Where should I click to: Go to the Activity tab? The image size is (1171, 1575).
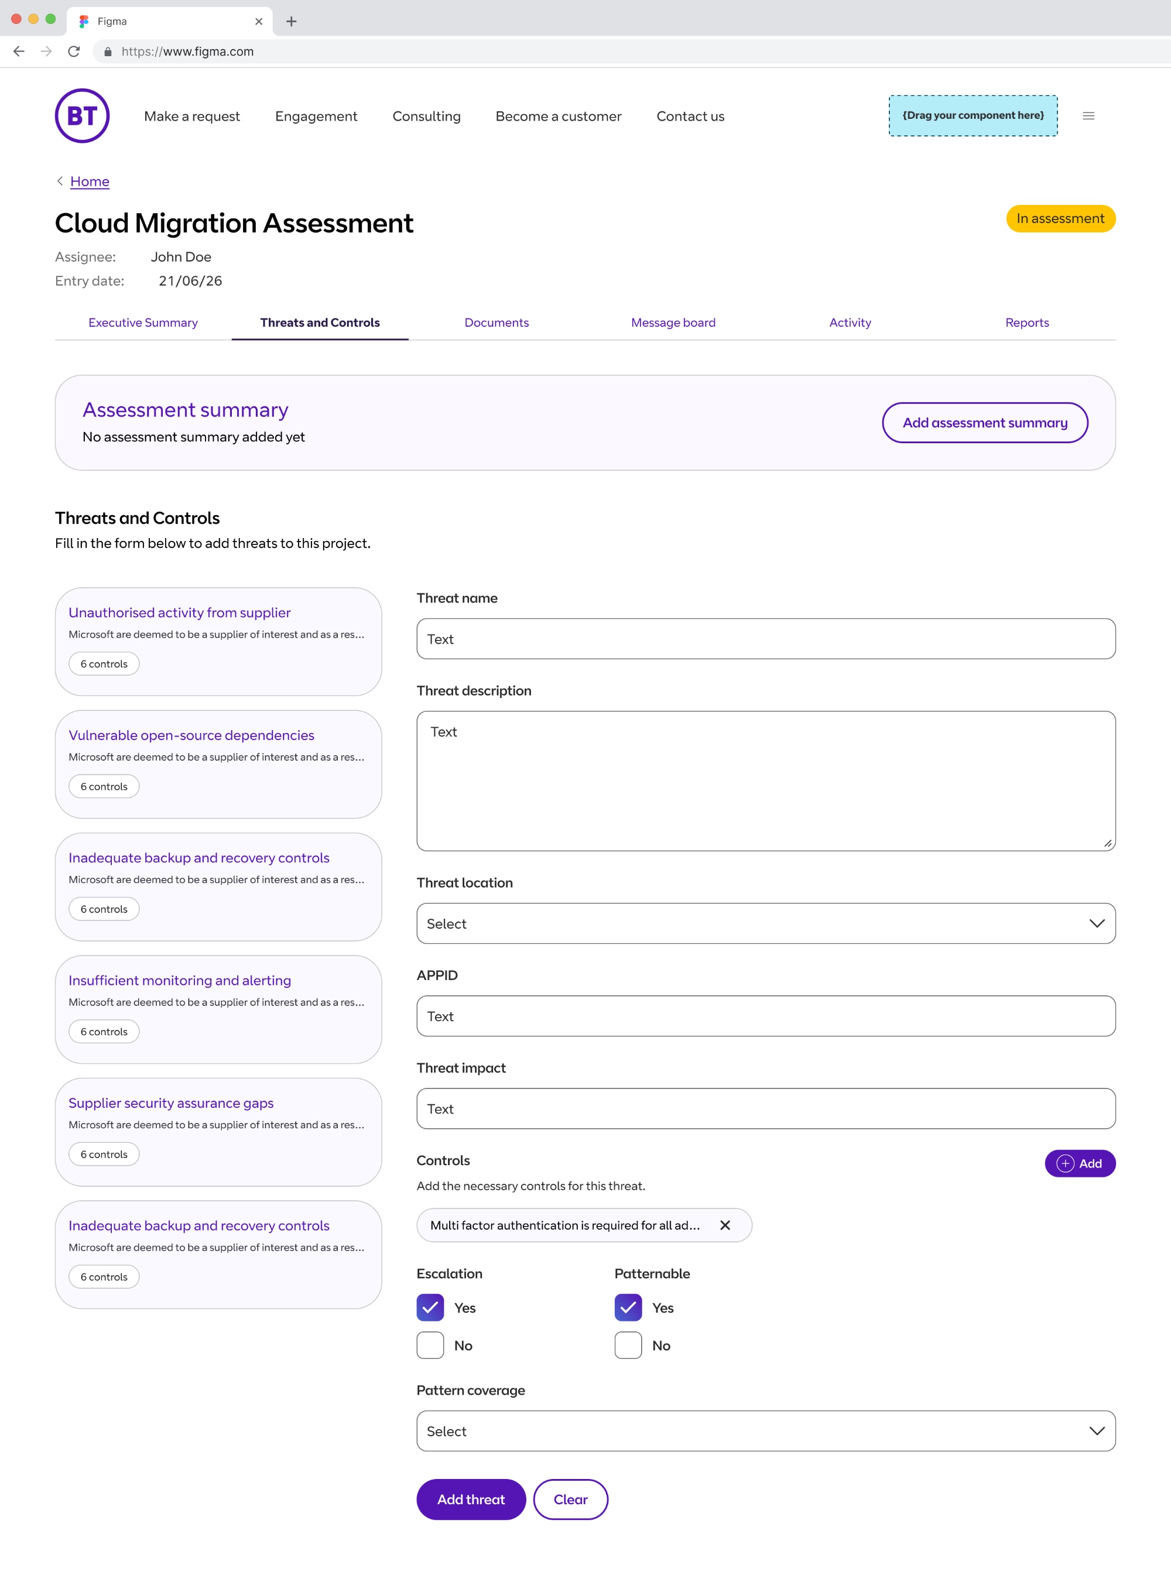[850, 323]
